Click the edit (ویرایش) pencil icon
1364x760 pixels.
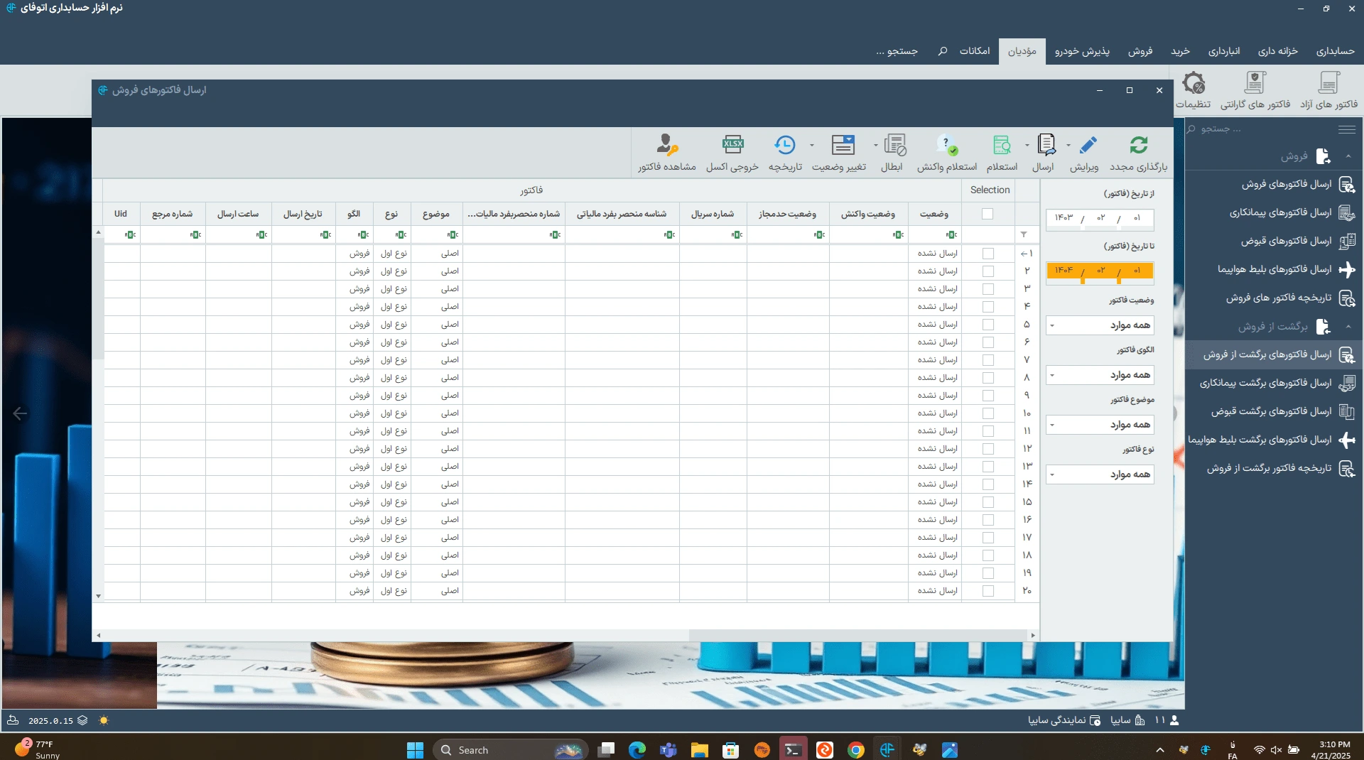click(x=1088, y=146)
